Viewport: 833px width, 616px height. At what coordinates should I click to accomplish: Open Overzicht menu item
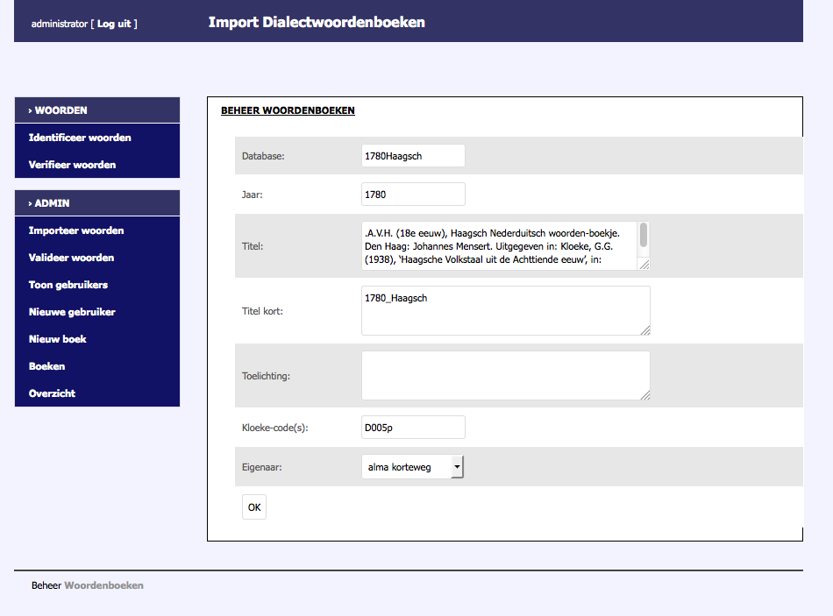pyautogui.click(x=52, y=393)
